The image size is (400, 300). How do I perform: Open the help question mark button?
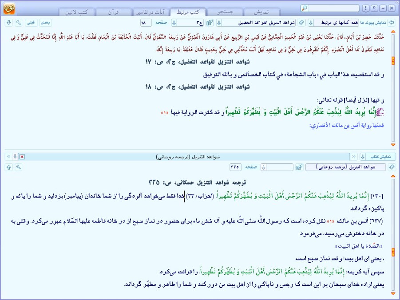(374, 8)
